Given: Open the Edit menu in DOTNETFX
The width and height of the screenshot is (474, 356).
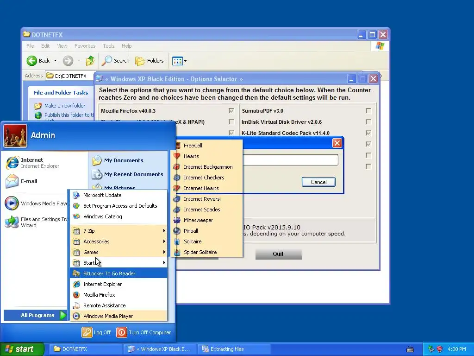Looking at the screenshot, I should 45,46.
